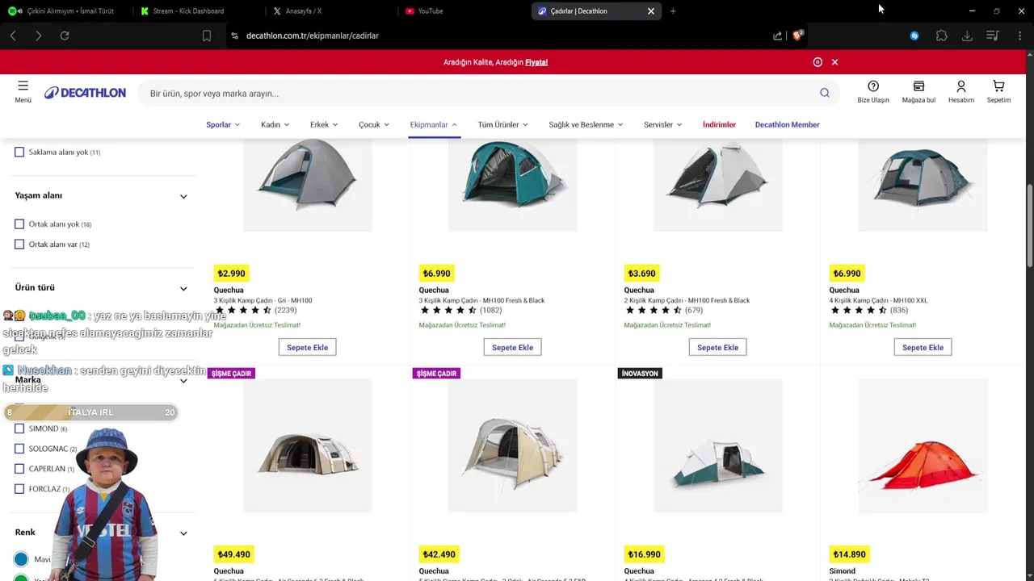Pause the promo banner carousel
Viewport: 1034px width, 581px height.
click(x=818, y=62)
